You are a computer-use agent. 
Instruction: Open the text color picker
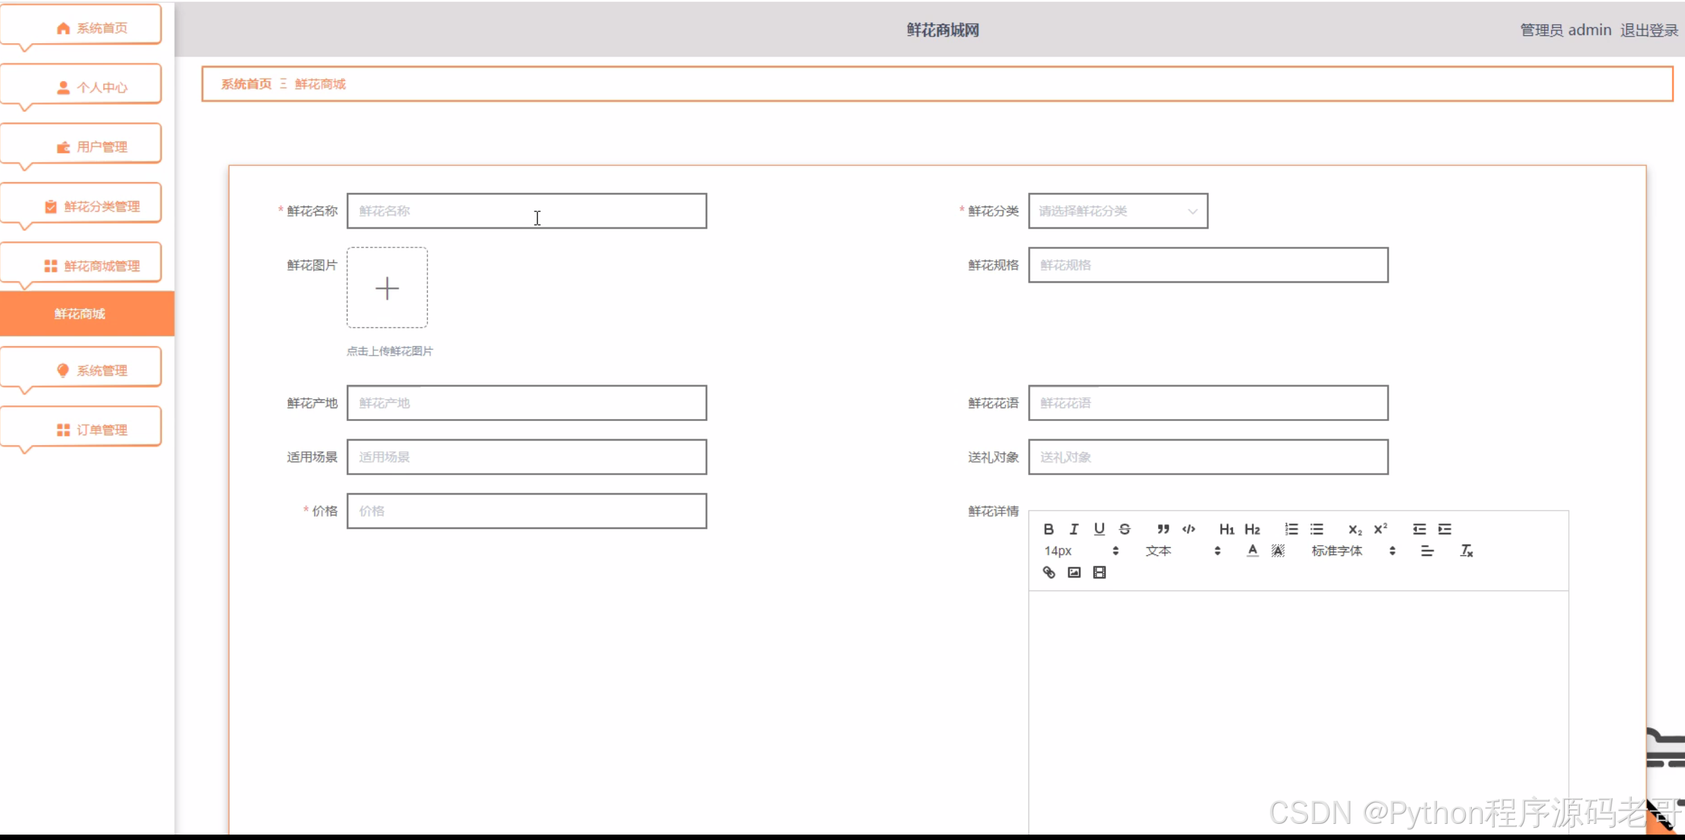point(1252,551)
